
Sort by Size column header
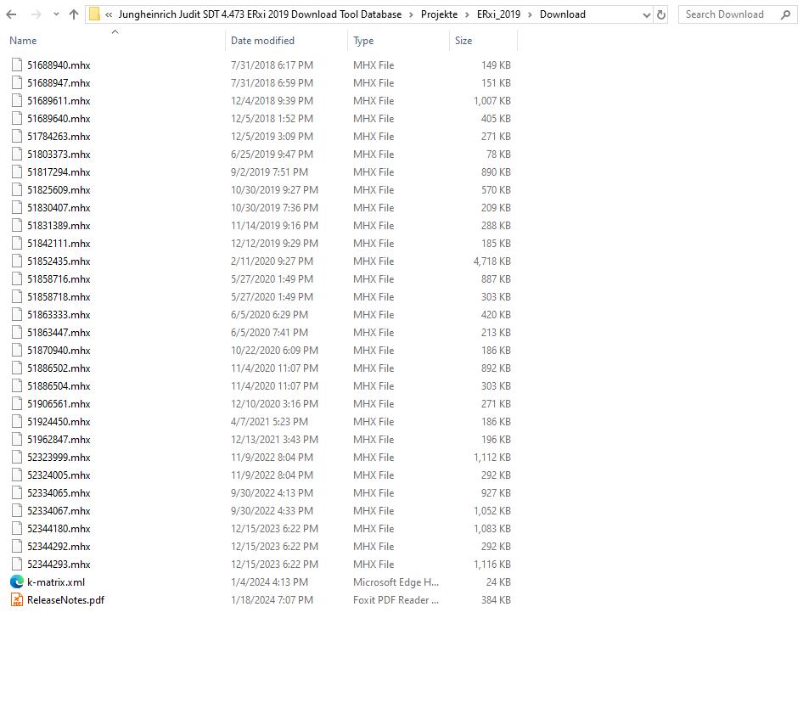click(463, 40)
